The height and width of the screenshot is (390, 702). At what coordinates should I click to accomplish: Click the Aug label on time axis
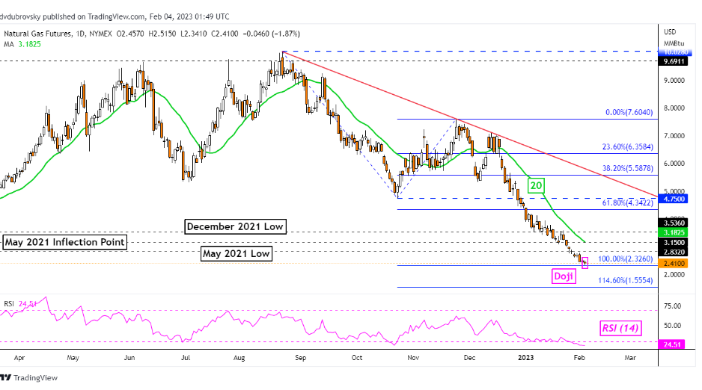point(239,358)
